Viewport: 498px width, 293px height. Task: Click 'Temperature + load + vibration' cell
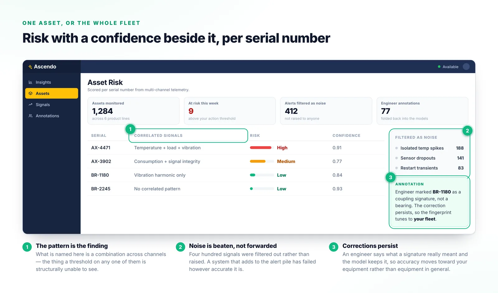[167, 148]
